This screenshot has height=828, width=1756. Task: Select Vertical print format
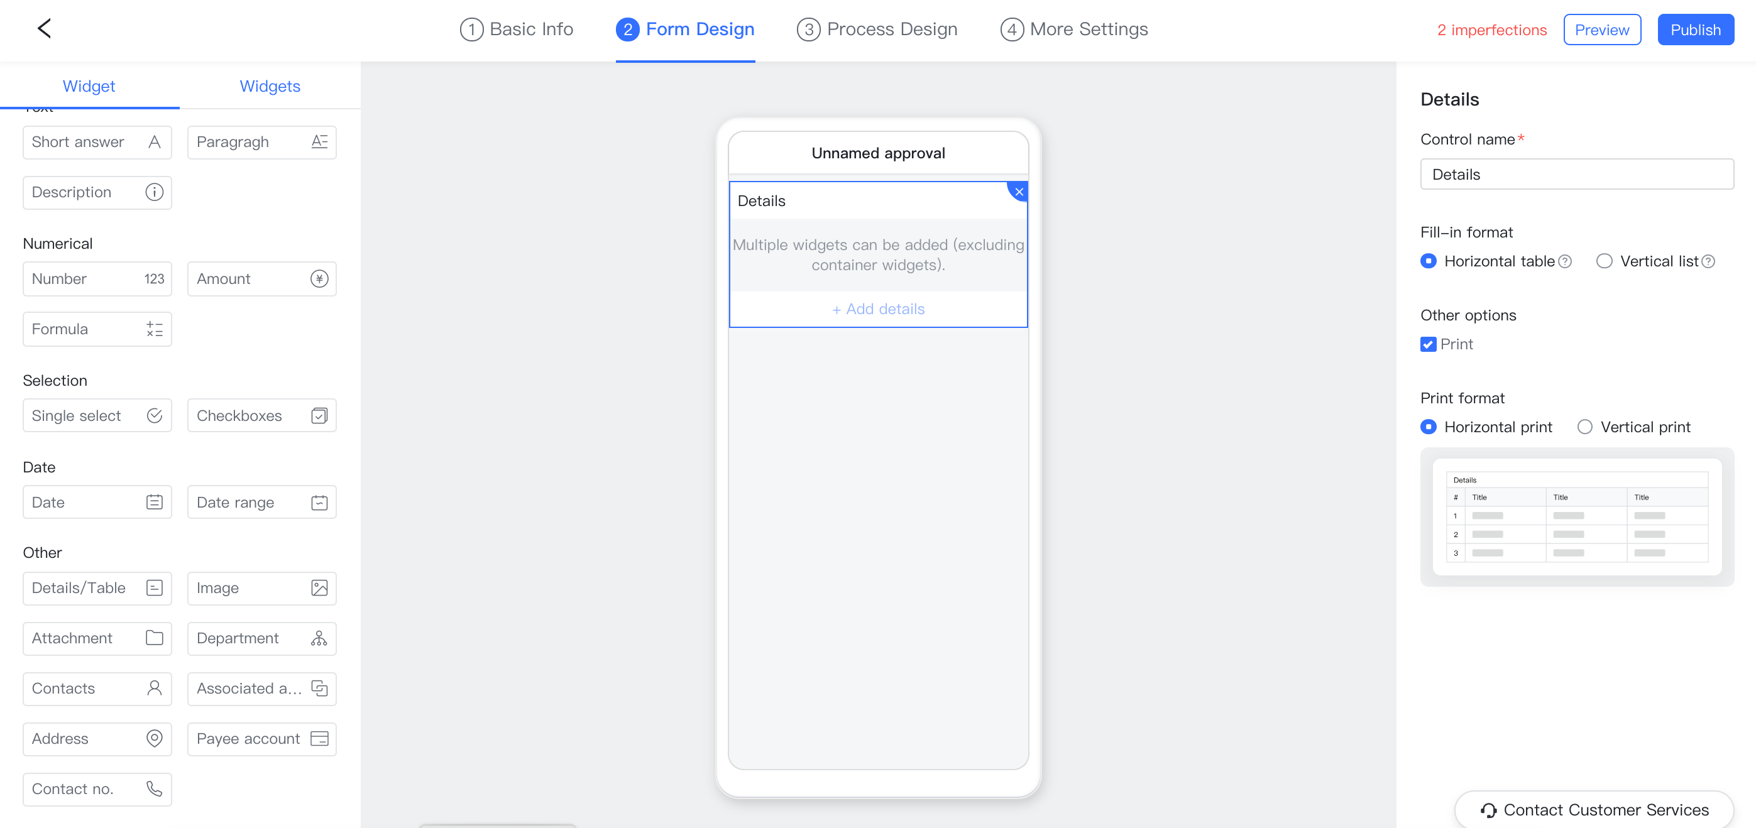tap(1584, 427)
